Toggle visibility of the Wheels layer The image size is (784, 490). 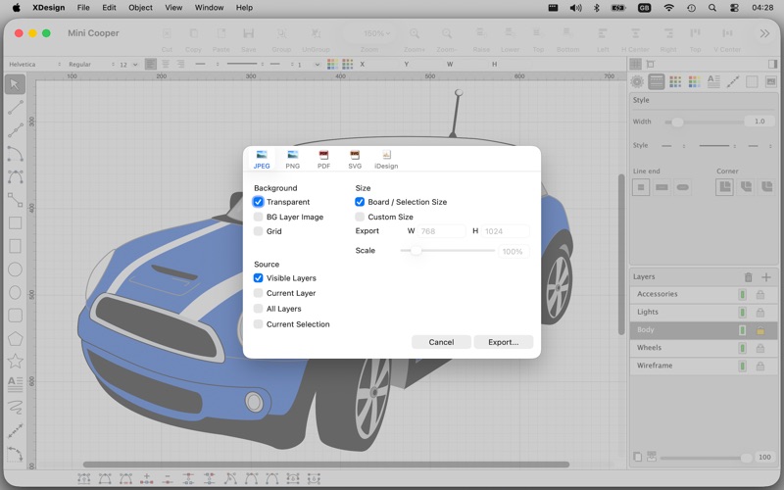[x=743, y=348]
